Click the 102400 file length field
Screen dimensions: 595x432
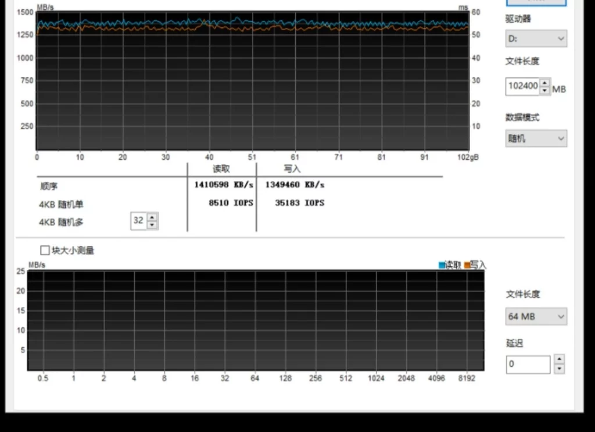[523, 86]
